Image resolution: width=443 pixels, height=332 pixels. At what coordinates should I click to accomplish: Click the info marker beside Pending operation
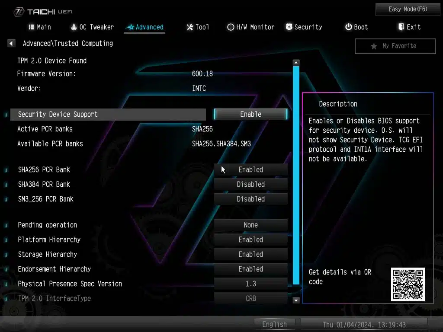[x=6, y=225]
